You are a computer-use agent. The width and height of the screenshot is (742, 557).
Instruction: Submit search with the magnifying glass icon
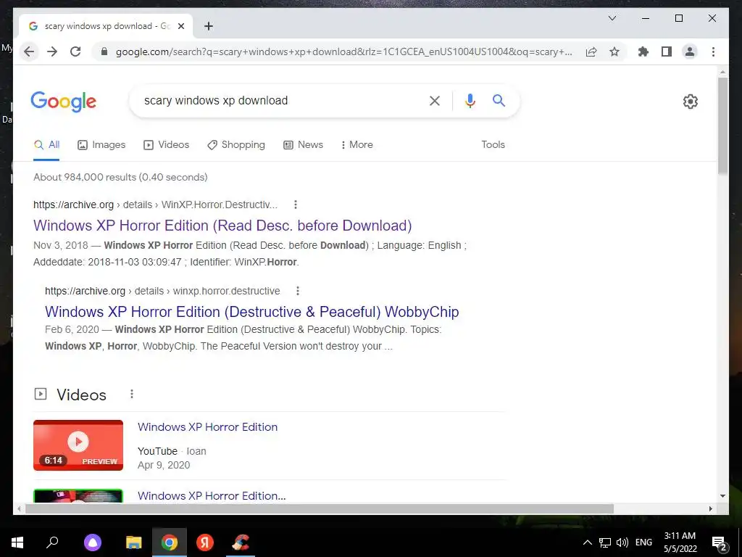499,100
